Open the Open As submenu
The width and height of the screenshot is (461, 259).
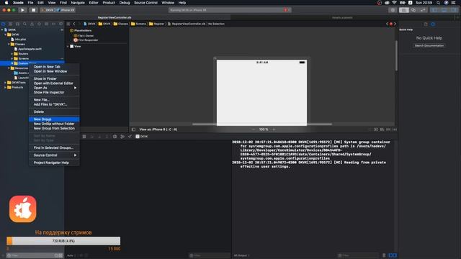(x=54, y=88)
